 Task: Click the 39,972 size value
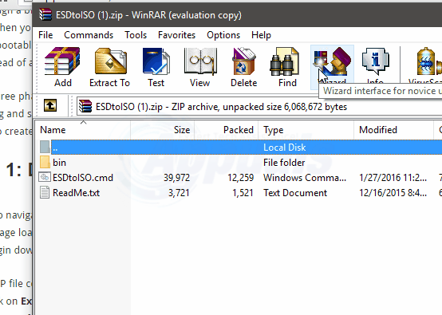tap(177, 178)
